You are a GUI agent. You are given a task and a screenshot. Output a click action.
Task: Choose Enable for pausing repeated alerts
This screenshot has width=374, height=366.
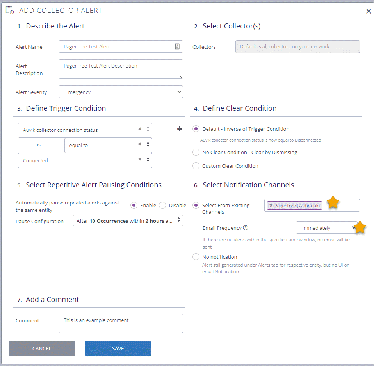click(134, 205)
